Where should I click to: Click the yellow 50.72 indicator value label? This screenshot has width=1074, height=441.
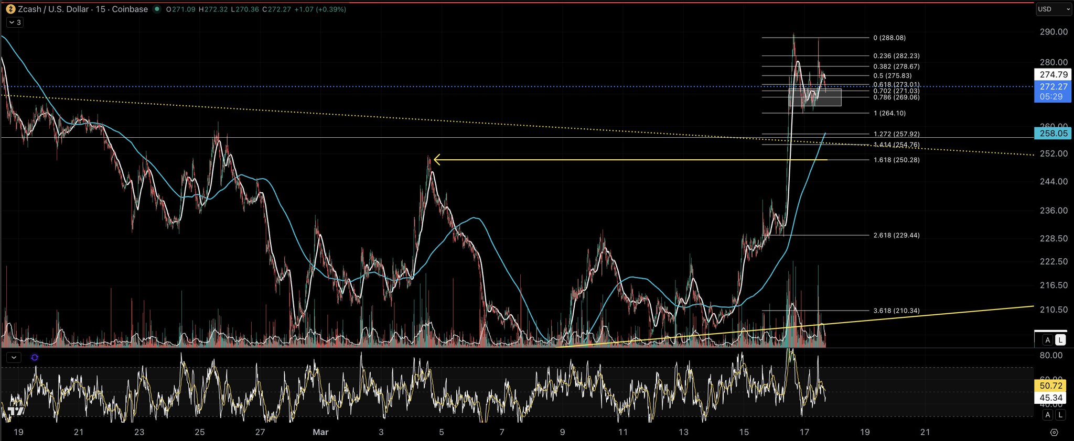[1051, 385]
